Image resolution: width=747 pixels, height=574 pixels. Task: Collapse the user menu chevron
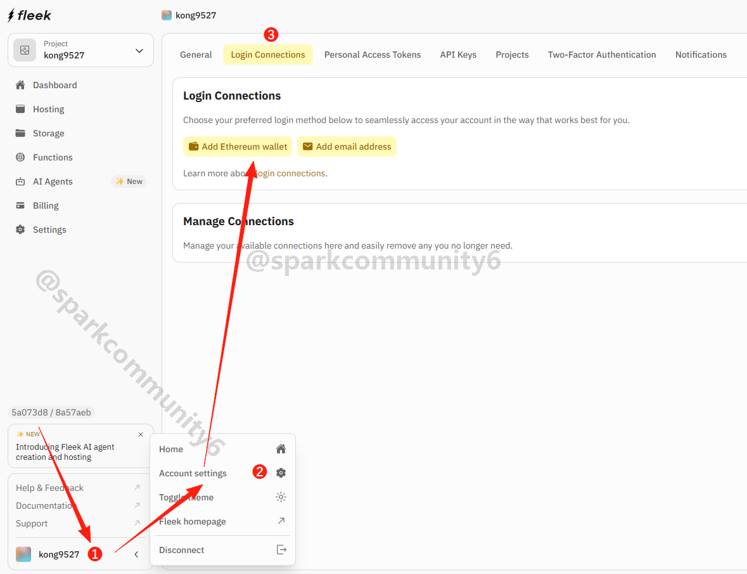(x=136, y=554)
